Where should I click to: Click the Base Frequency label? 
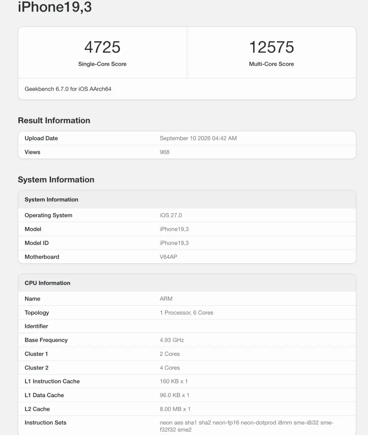[46, 340]
